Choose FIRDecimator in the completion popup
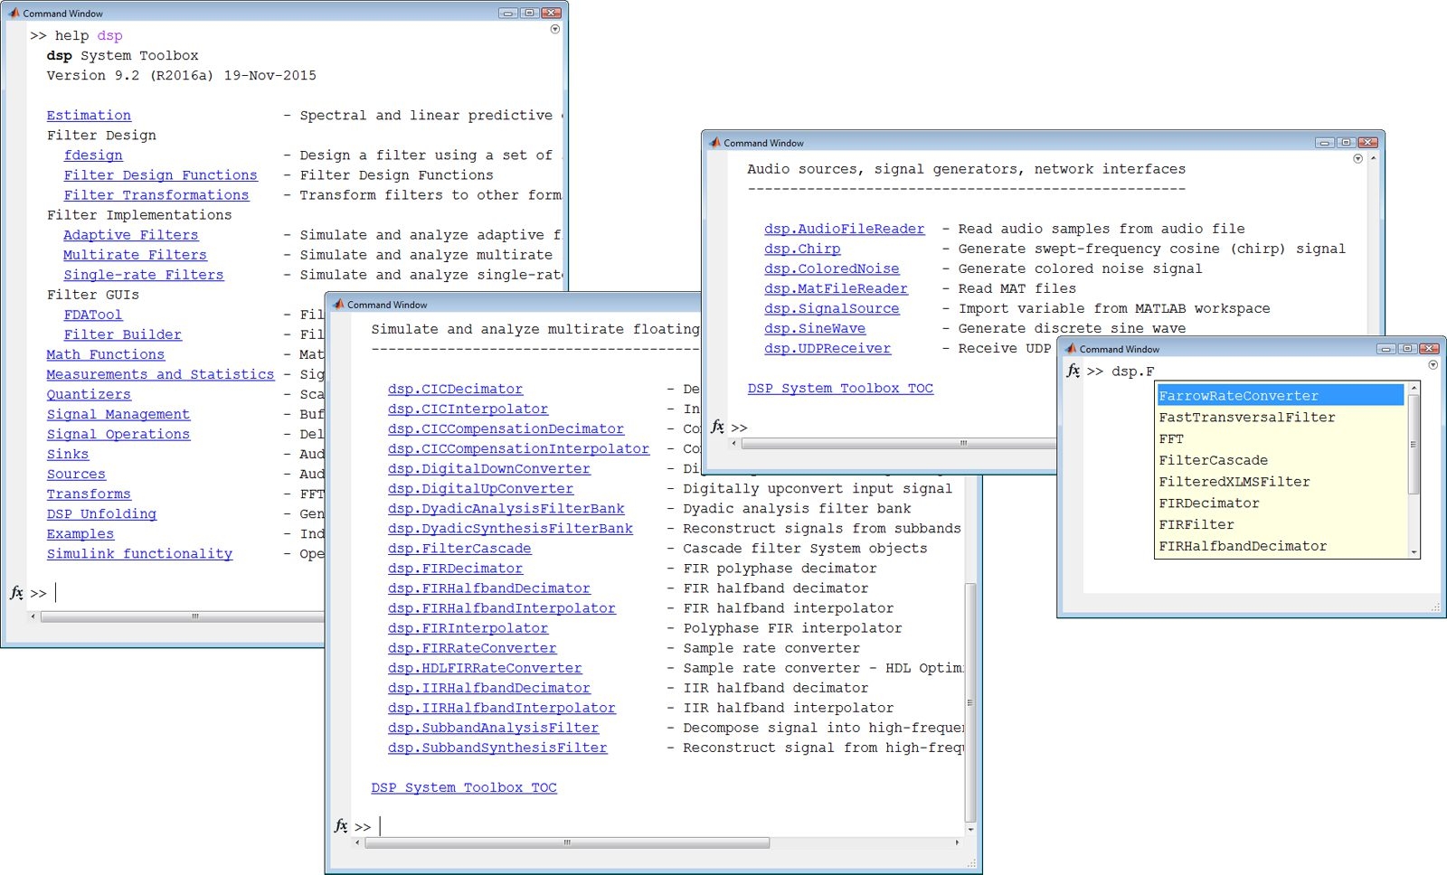Image resolution: width=1447 pixels, height=875 pixels. pyautogui.click(x=1208, y=503)
